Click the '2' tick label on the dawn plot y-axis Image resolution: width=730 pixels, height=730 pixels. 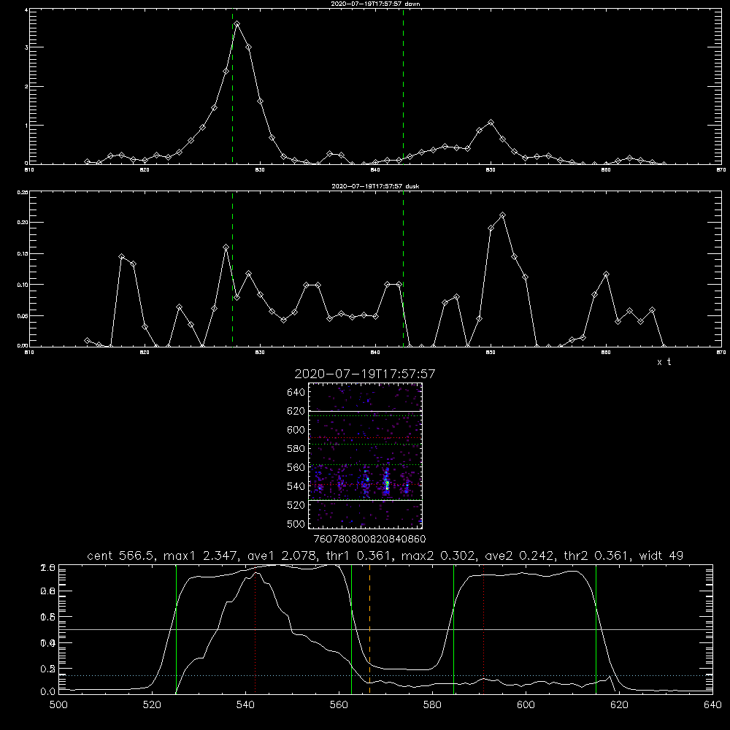coord(26,87)
